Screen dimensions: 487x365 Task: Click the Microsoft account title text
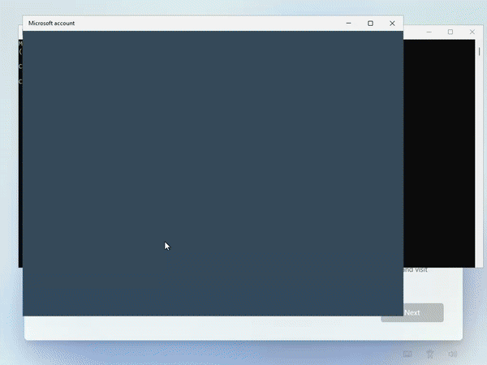click(52, 24)
